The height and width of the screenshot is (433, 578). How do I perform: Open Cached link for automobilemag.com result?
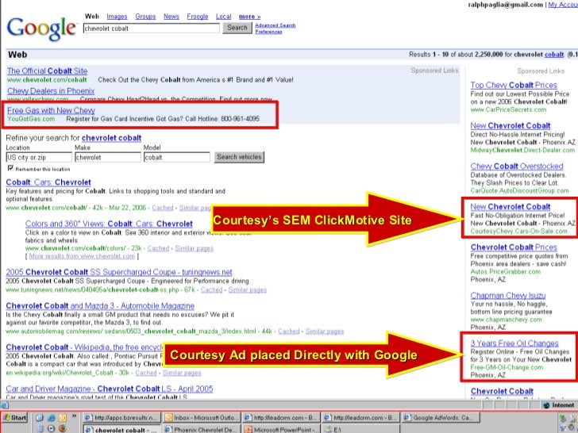[289, 331]
